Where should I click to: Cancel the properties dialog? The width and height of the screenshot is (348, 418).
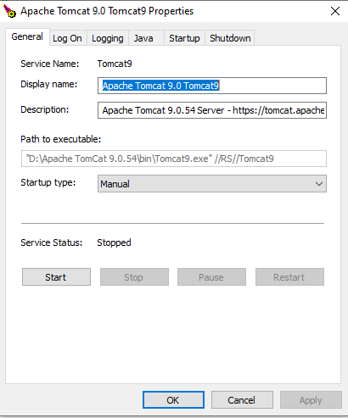click(x=242, y=400)
